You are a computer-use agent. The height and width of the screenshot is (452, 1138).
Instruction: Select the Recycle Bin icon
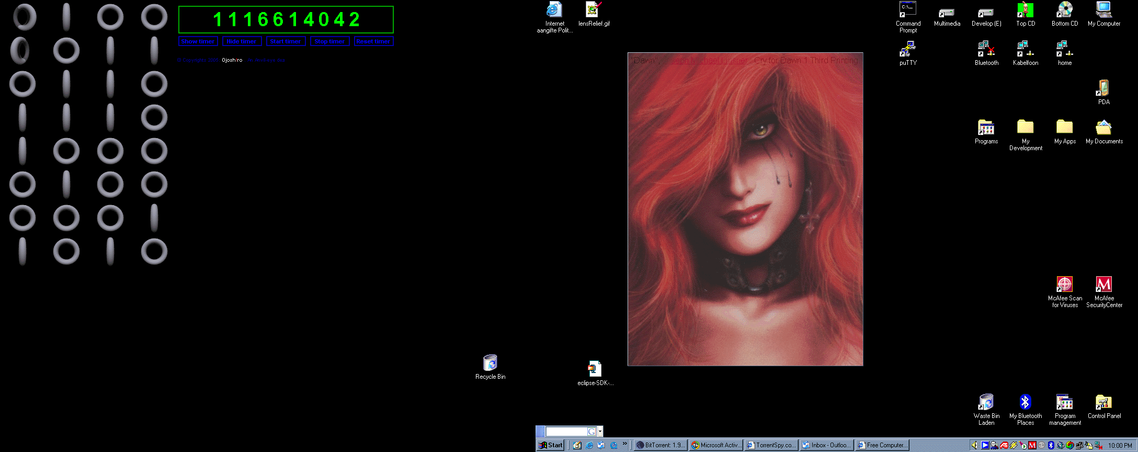coord(490,367)
